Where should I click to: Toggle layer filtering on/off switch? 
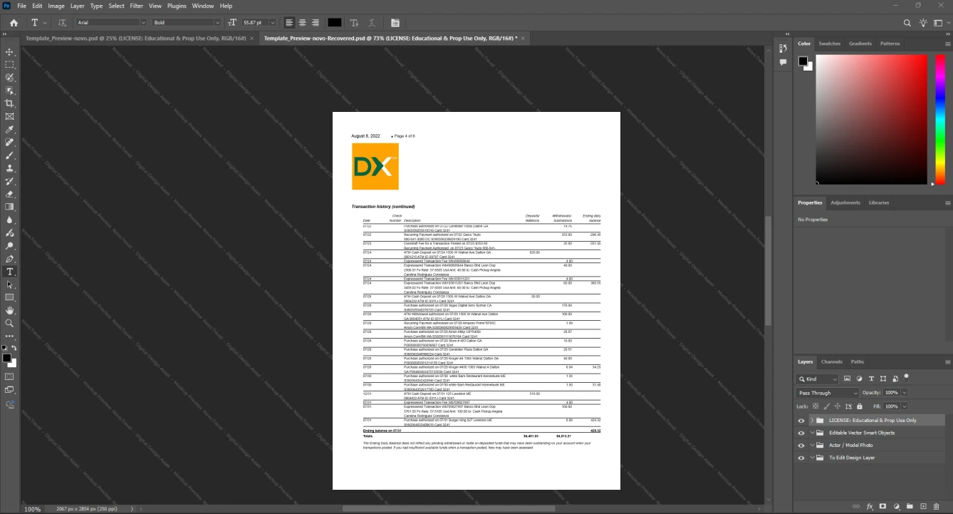906,377
